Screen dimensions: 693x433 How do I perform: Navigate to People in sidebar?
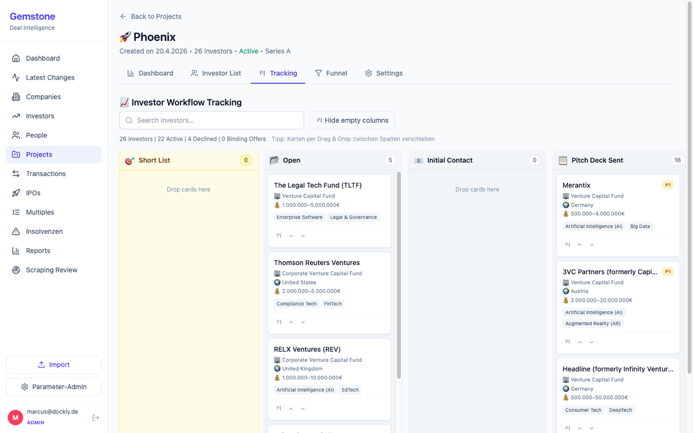(x=54, y=135)
